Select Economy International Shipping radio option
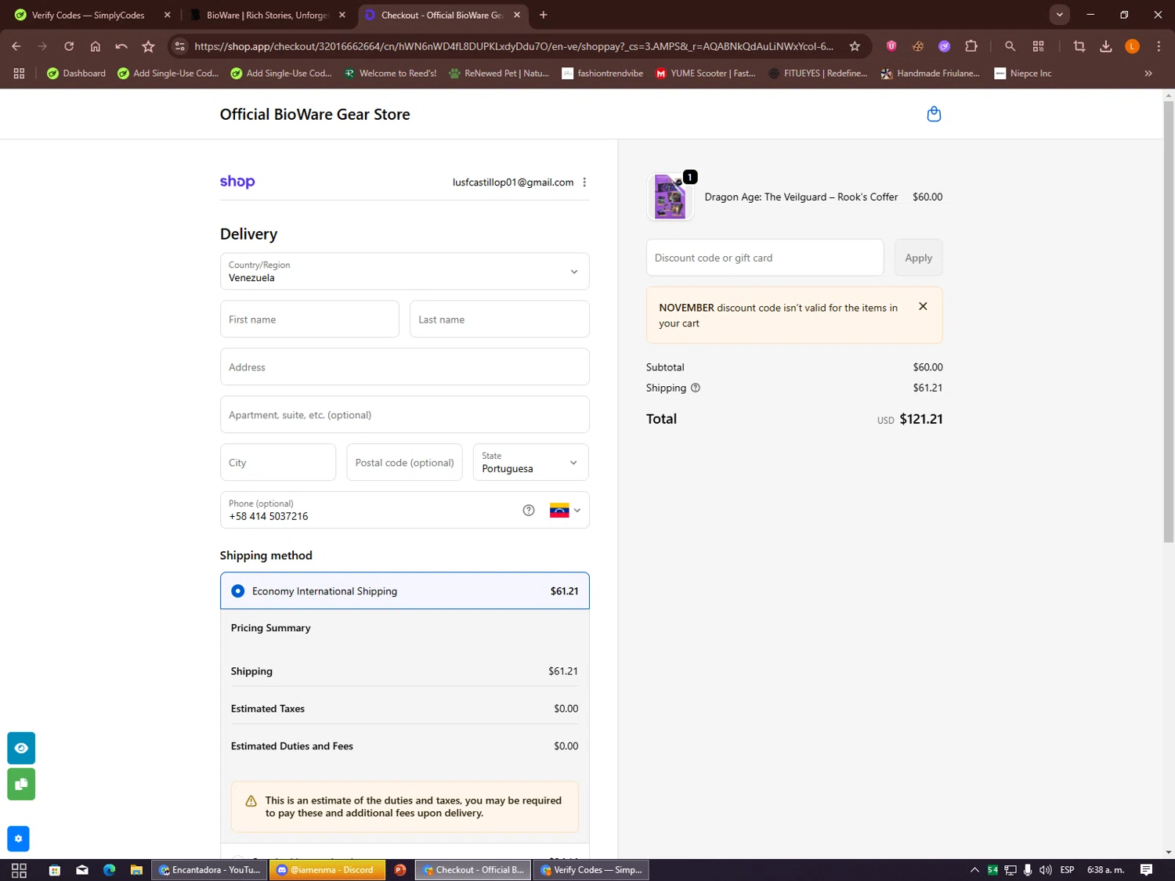The height and width of the screenshot is (881, 1175). pyautogui.click(x=237, y=591)
